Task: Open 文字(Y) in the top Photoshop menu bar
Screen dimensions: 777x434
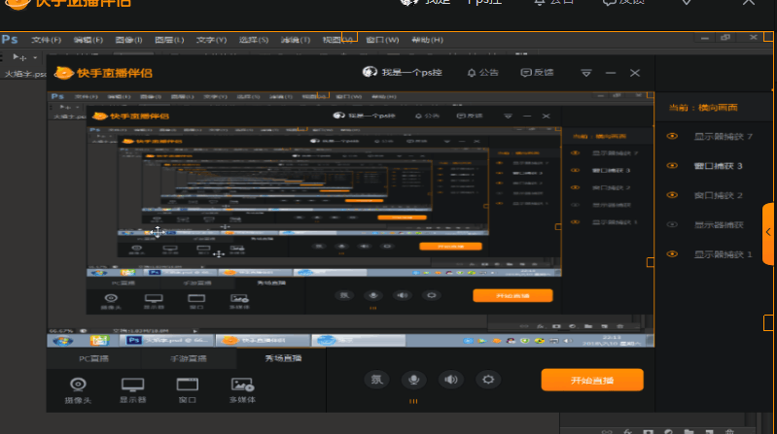Action: point(211,40)
